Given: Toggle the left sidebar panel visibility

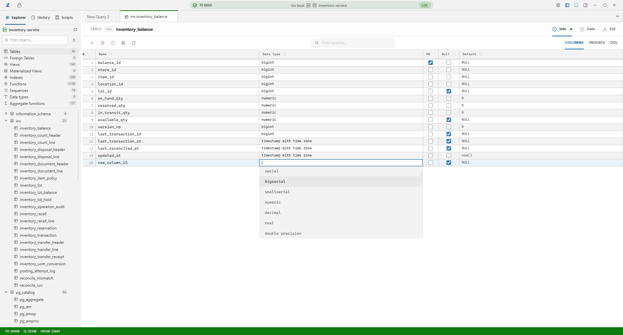Looking at the screenshot, I should 567,5.
